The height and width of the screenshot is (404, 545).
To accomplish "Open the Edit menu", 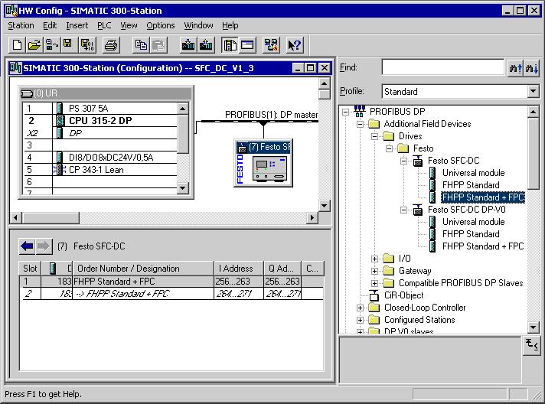I will point(50,26).
